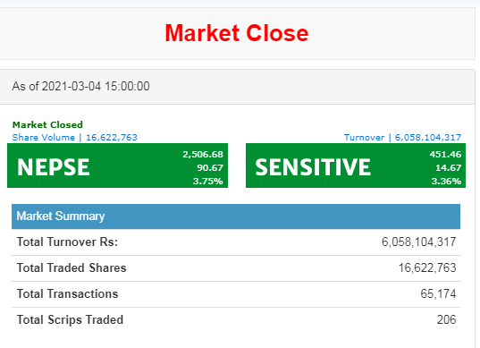Select the Total Transactions row

point(236,294)
